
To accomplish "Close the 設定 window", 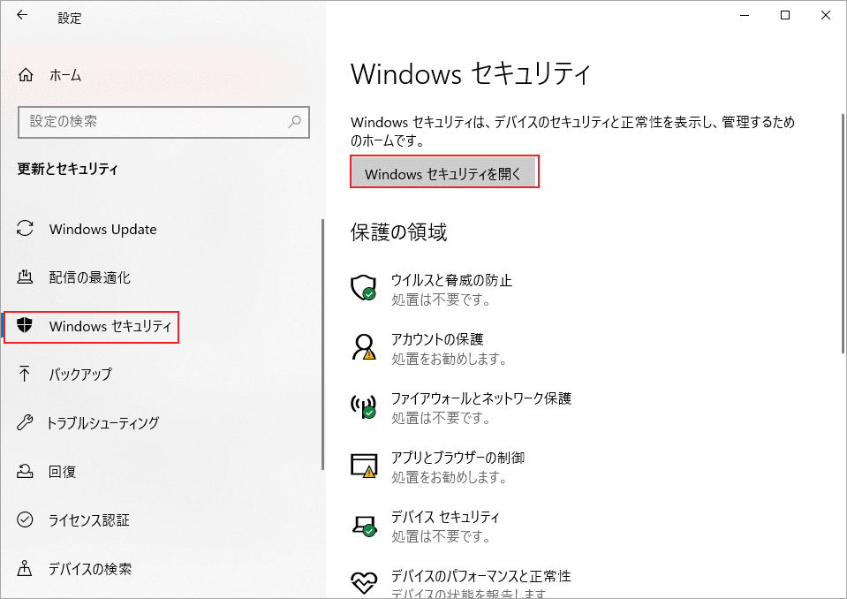I will 826,15.
